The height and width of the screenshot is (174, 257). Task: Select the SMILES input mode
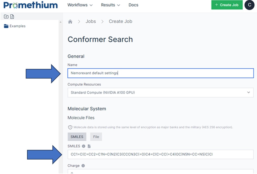(x=77, y=137)
